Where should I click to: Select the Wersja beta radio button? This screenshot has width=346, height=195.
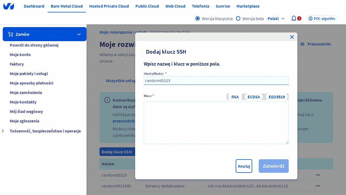point(238,18)
